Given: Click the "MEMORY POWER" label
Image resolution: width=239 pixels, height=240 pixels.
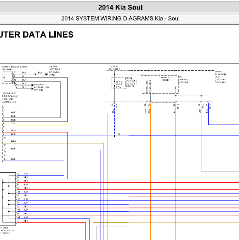Looking at the screenshot, I should click(x=166, y=79).
